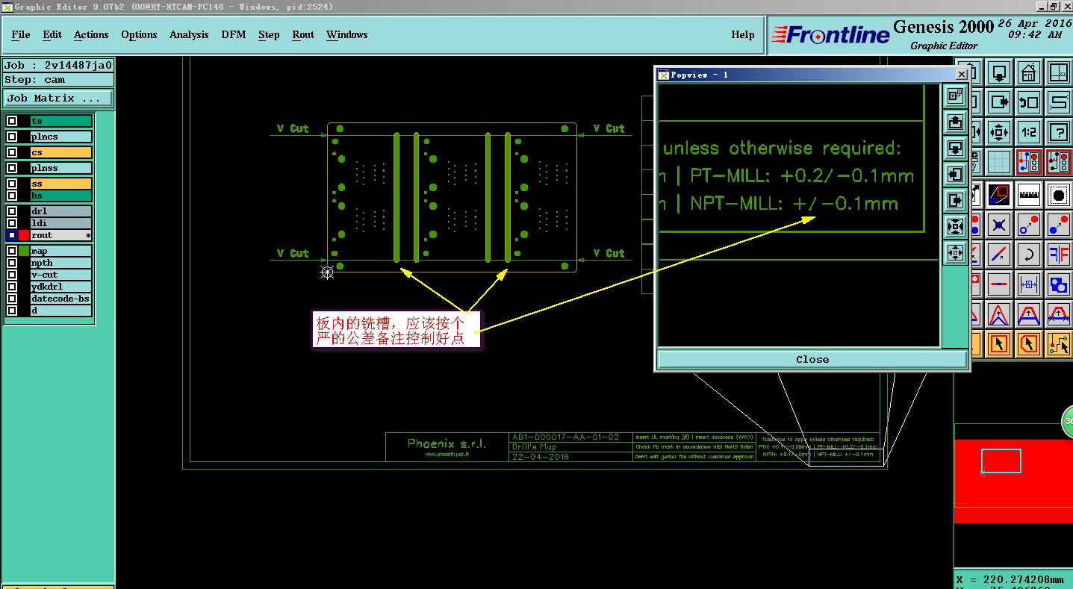
Task: Open the Job Matrix button
Action: pos(58,98)
